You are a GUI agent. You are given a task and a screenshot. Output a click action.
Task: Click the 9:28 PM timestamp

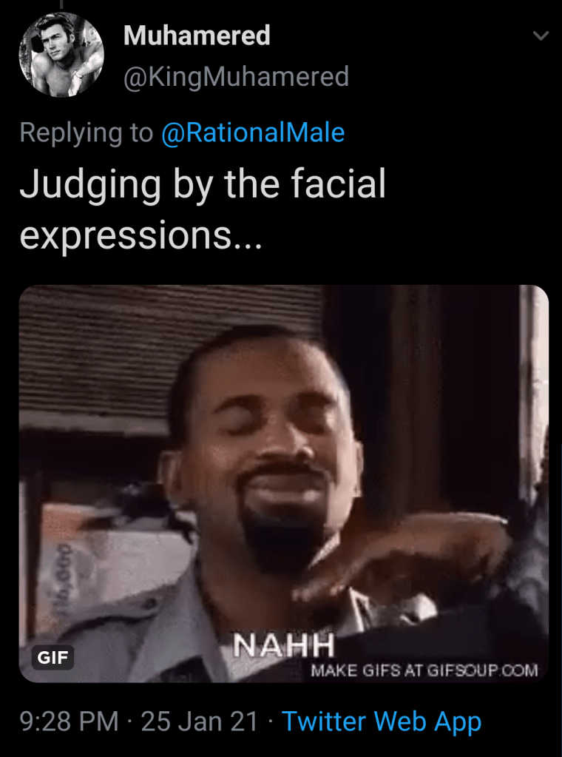tap(69, 721)
